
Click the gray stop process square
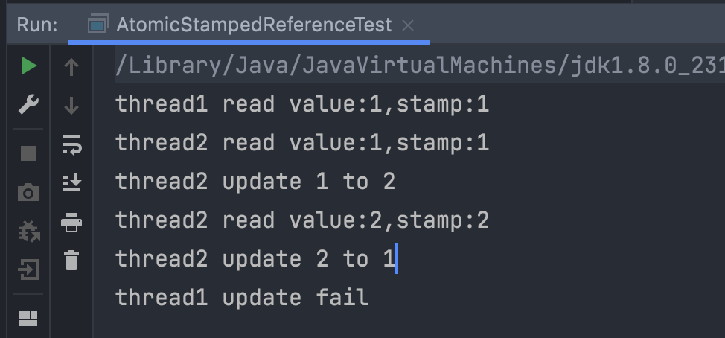coord(28,153)
